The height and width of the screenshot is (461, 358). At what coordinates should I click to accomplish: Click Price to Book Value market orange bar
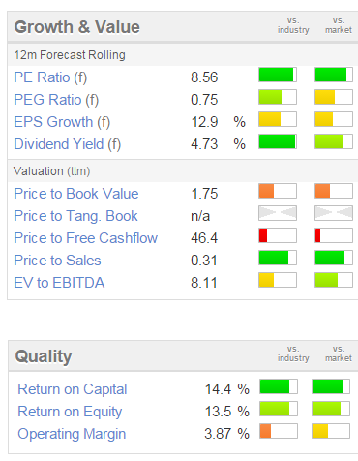click(x=334, y=191)
